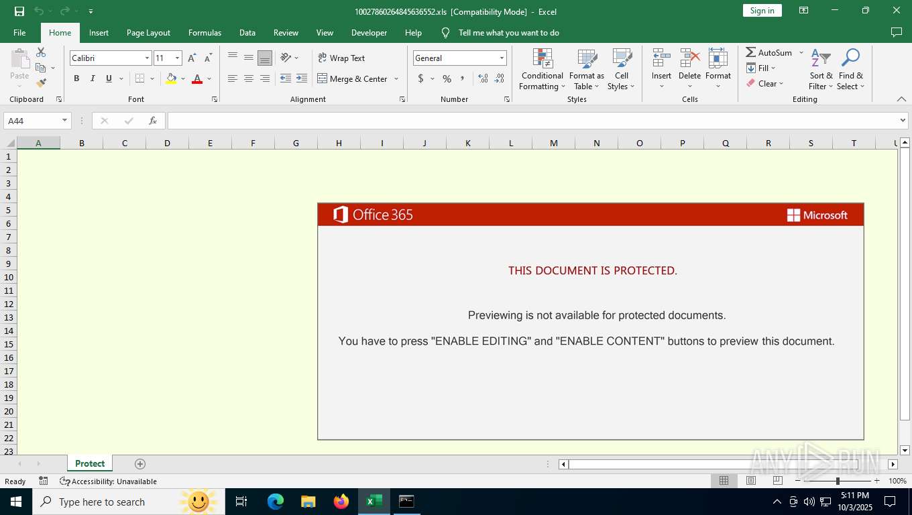
Task: Align text to the left
Action: click(x=233, y=78)
